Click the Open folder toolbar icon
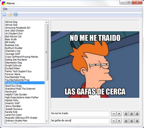The width and height of the screenshot is (144, 128). [10, 14]
